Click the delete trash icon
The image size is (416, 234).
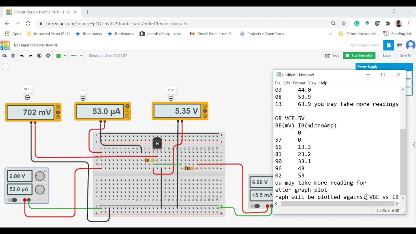[x=13, y=56]
